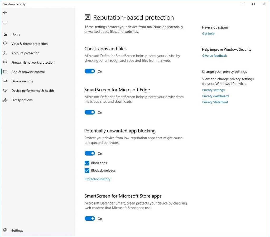Uncheck the Block downloads checkbox
This screenshot has width=270, height=237.
[x=87, y=170]
